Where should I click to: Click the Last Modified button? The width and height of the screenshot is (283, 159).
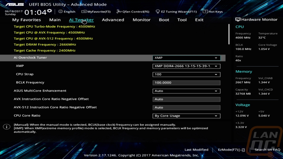pos(196,150)
